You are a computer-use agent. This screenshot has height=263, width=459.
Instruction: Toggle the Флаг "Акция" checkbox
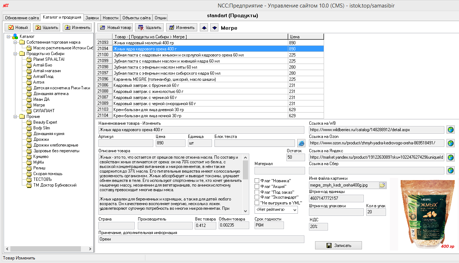click(257, 187)
